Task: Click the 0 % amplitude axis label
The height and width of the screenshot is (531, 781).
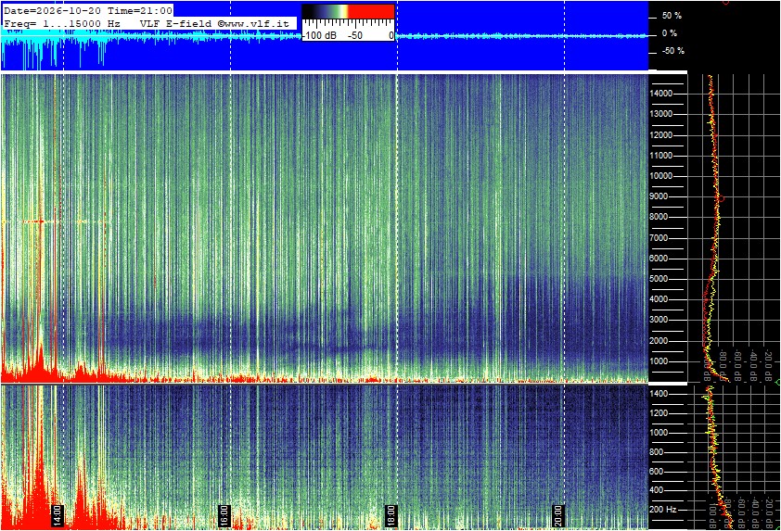Action: [669, 33]
